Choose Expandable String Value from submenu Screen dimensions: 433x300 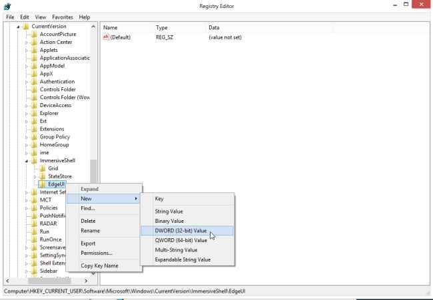[187, 259]
